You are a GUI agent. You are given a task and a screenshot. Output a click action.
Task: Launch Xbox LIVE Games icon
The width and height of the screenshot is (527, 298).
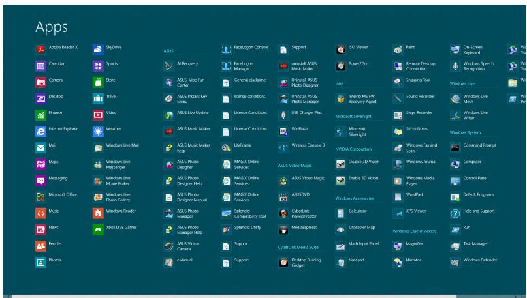coord(98,230)
